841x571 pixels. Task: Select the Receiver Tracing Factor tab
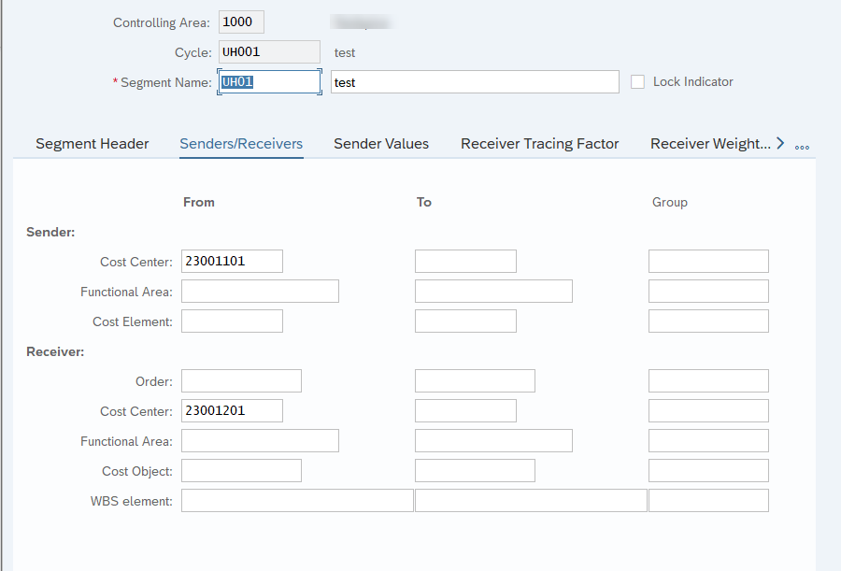539,144
